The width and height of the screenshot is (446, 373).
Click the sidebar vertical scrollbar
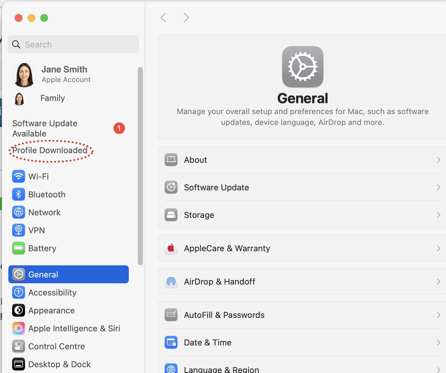point(140,166)
